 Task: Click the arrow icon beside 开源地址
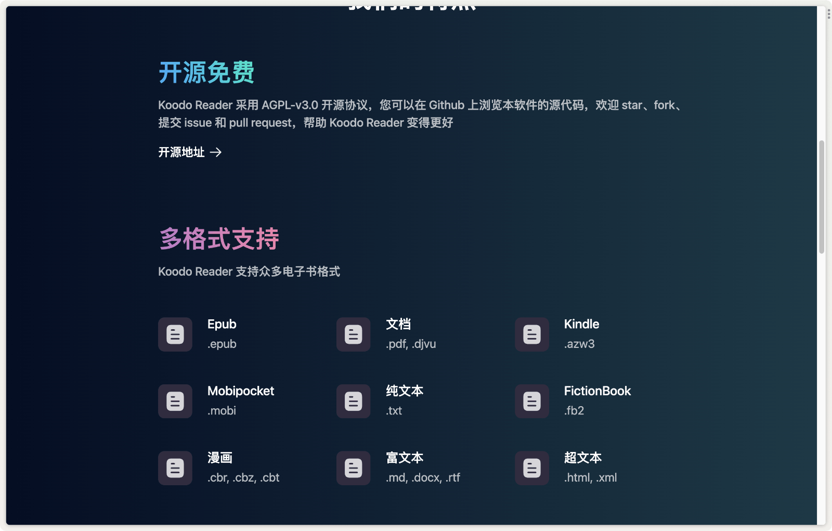point(216,152)
